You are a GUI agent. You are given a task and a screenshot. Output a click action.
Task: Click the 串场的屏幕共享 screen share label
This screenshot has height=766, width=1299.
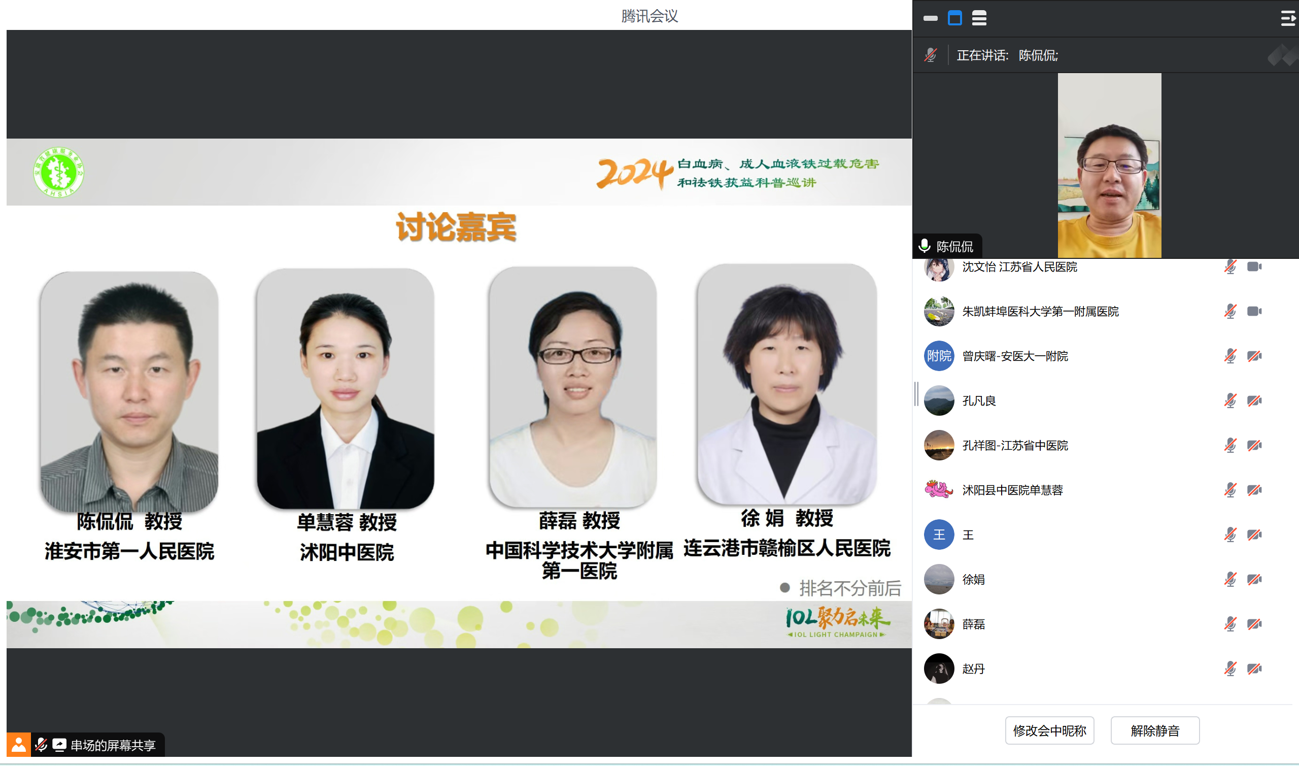pyautogui.click(x=113, y=745)
